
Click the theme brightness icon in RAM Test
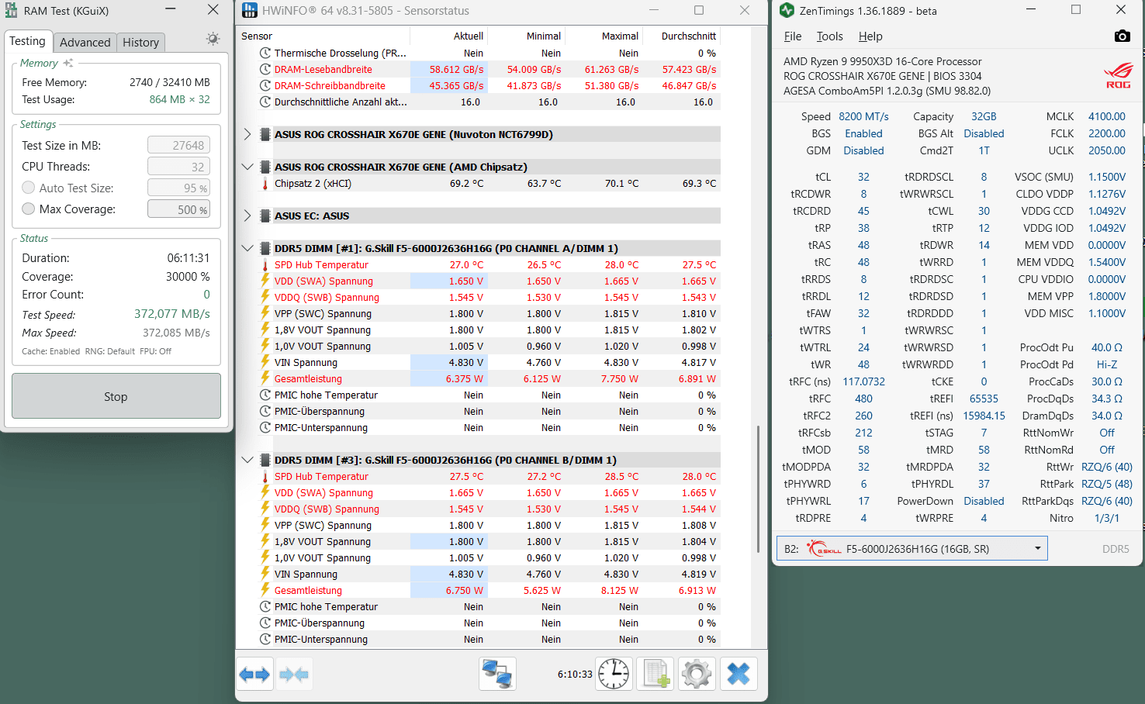pos(213,39)
